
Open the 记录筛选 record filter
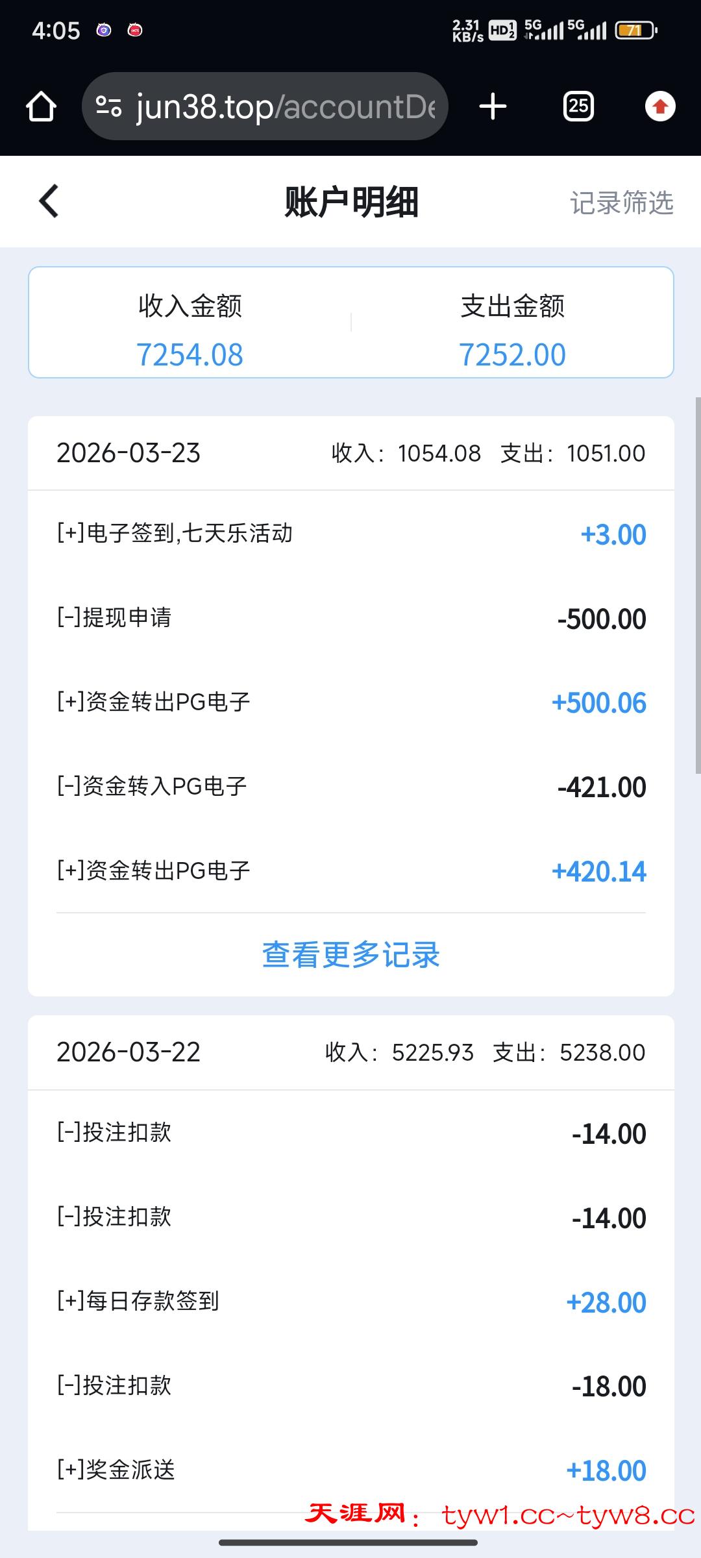coord(621,203)
